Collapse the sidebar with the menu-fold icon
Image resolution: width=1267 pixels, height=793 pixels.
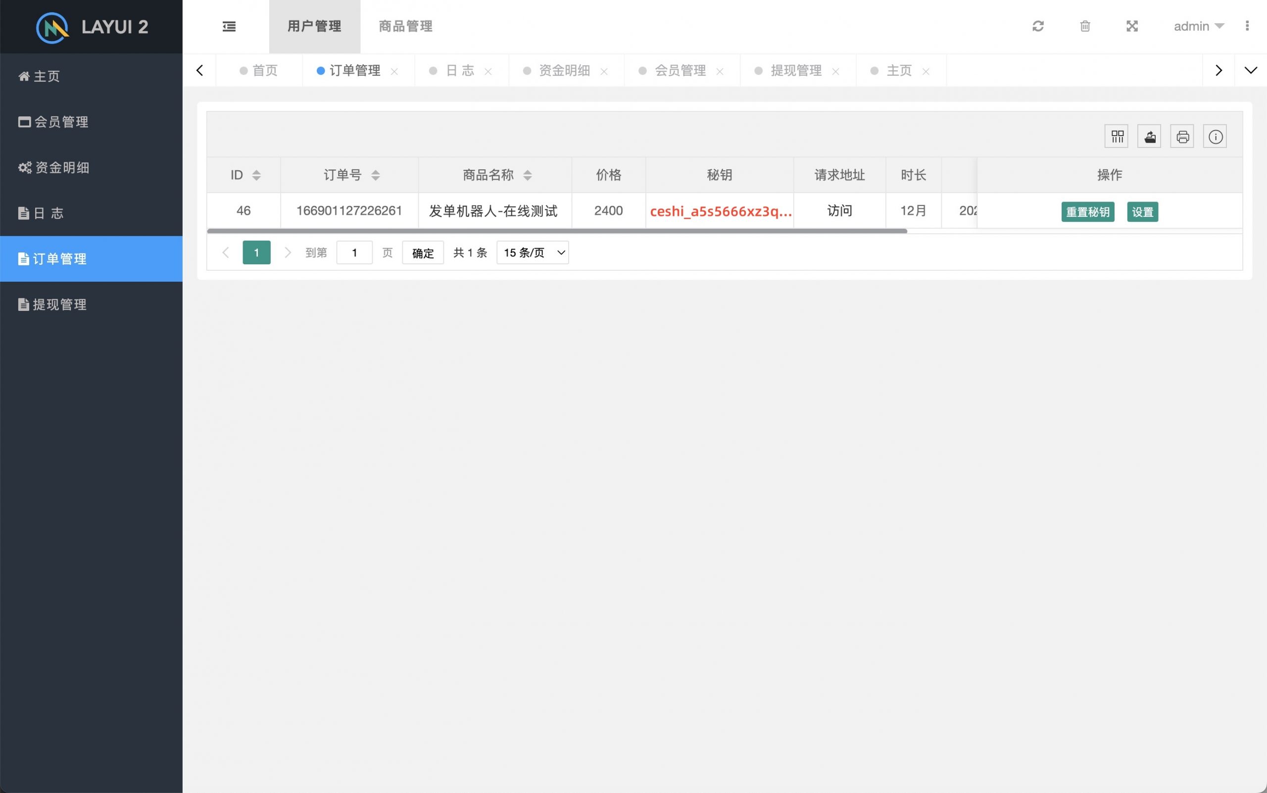(x=229, y=26)
